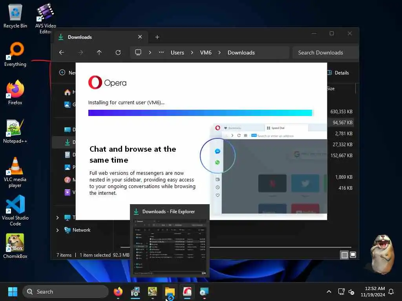Screen dimensions: 402x301
Task: Open the Recycle Bin desktop icon
Action: tap(15, 16)
